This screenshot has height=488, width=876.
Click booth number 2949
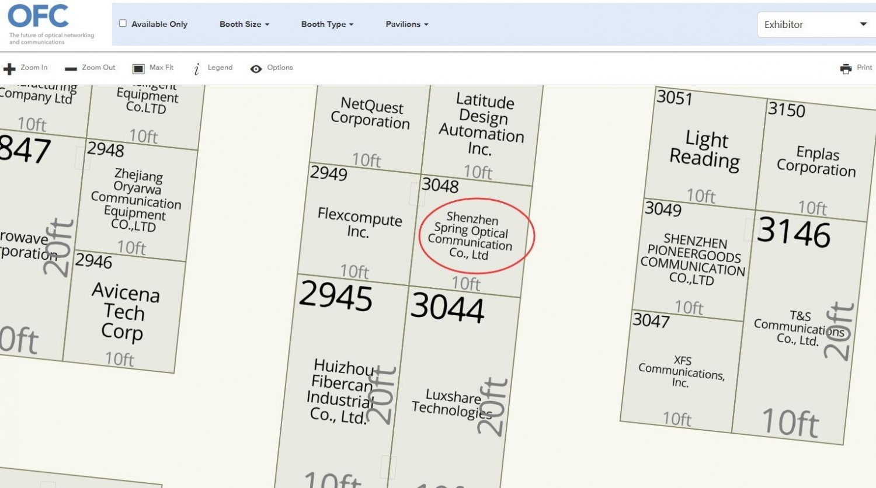pos(329,173)
